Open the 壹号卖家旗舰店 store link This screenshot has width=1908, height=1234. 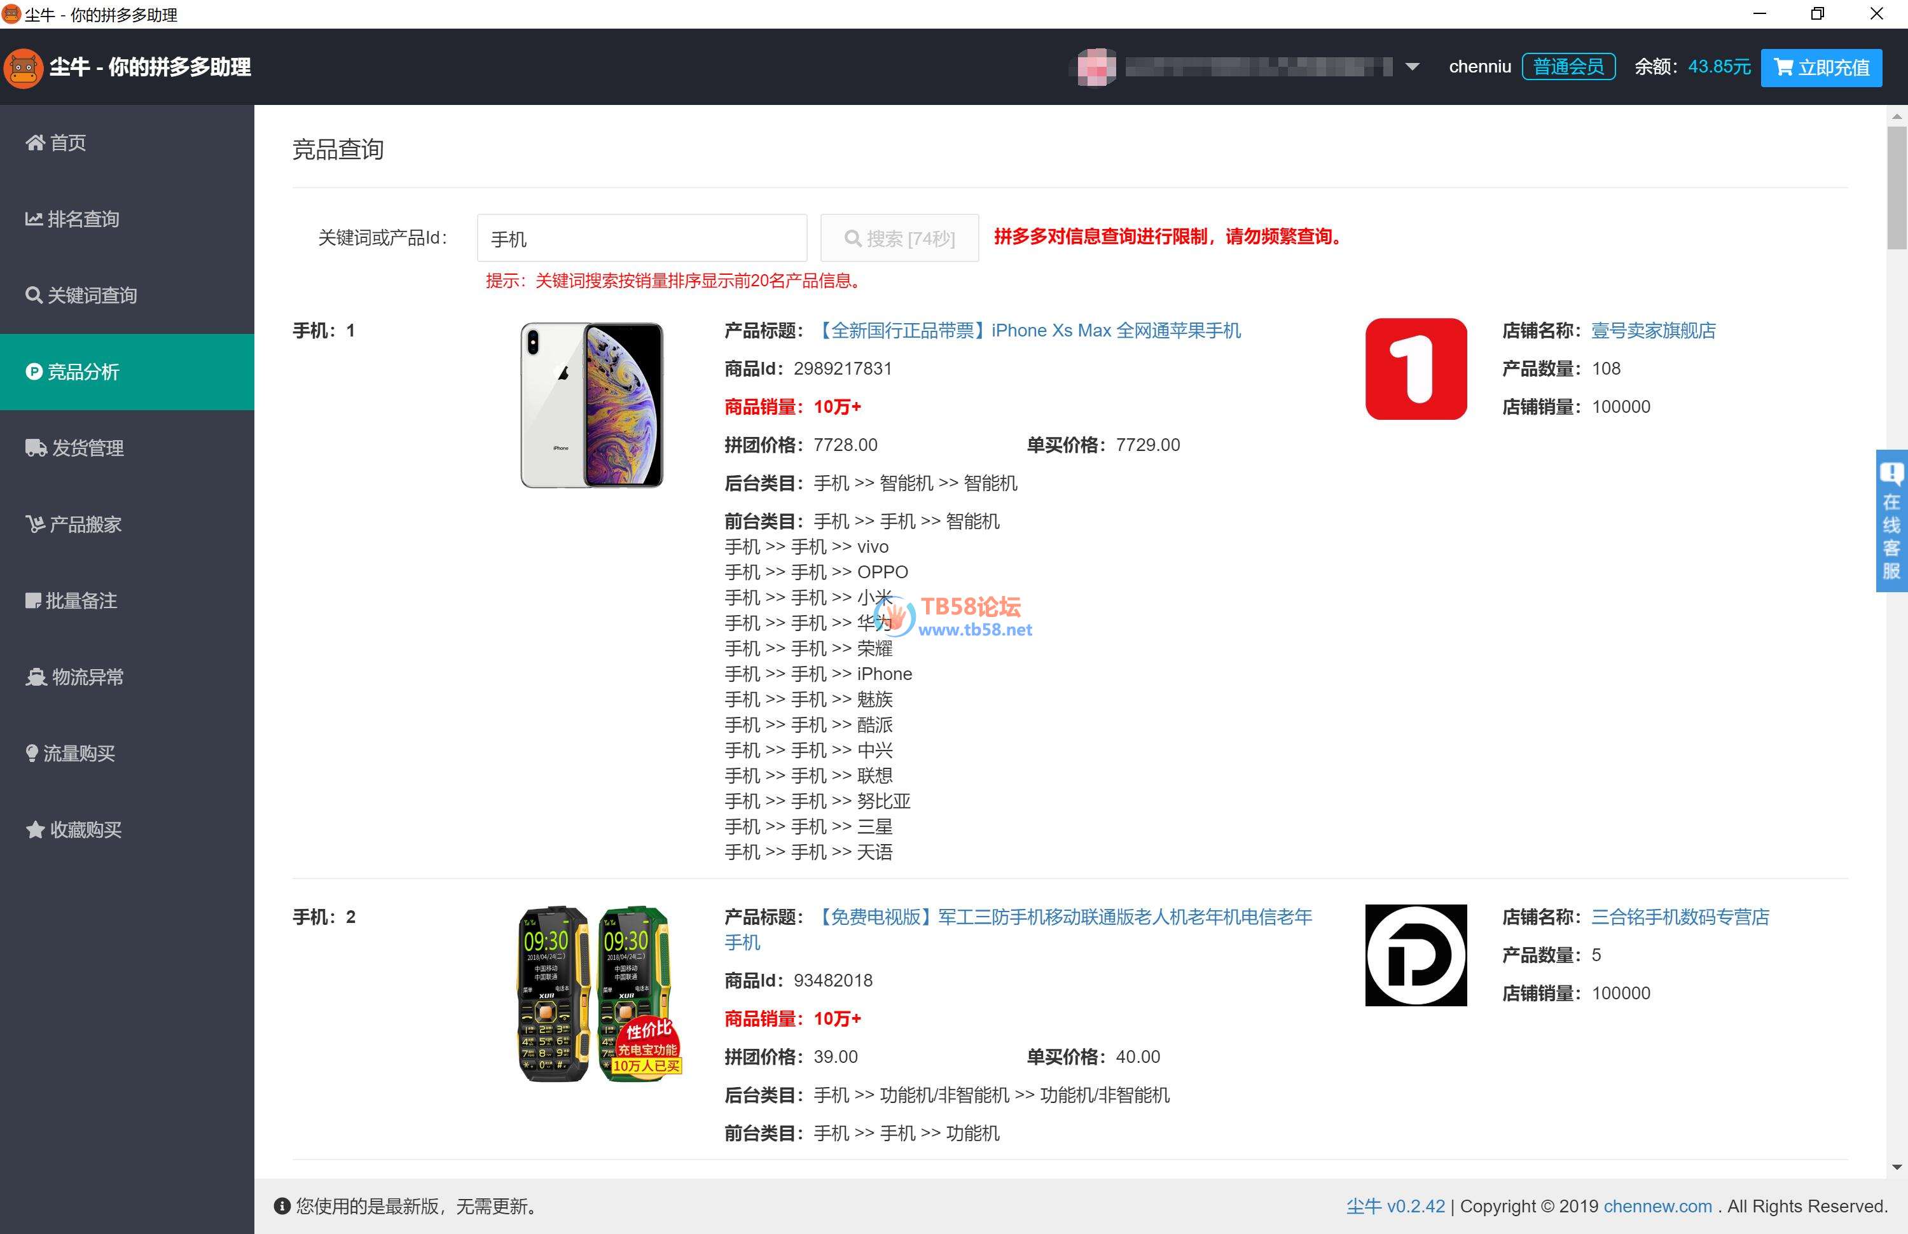[1653, 330]
